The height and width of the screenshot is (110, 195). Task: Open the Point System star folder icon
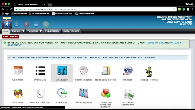[x=84, y=93]
